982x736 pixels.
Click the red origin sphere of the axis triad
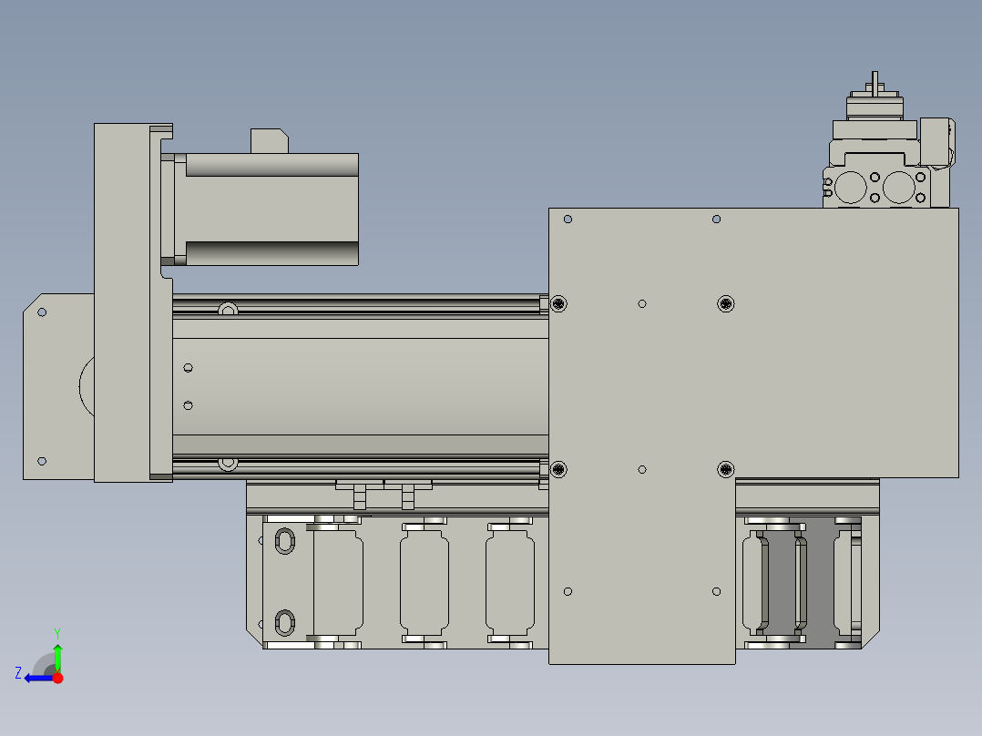57,678
